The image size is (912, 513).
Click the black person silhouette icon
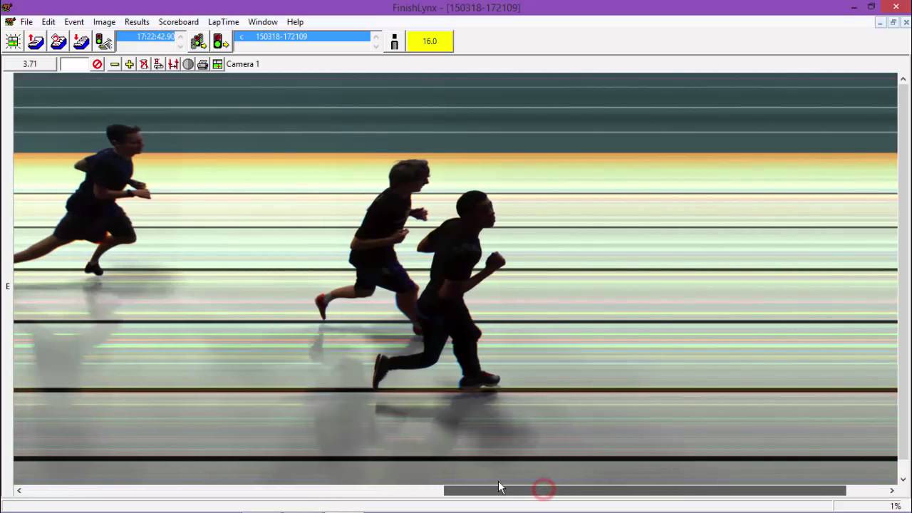[394, 42]
